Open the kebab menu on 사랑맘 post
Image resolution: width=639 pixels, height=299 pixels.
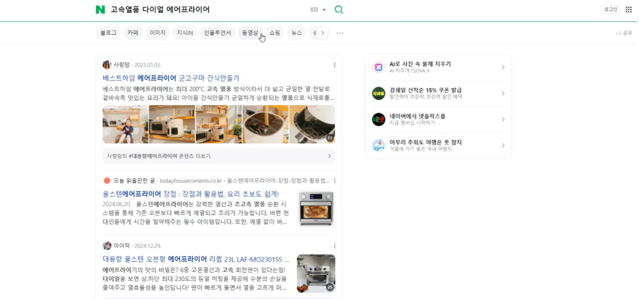click(335, 65)
